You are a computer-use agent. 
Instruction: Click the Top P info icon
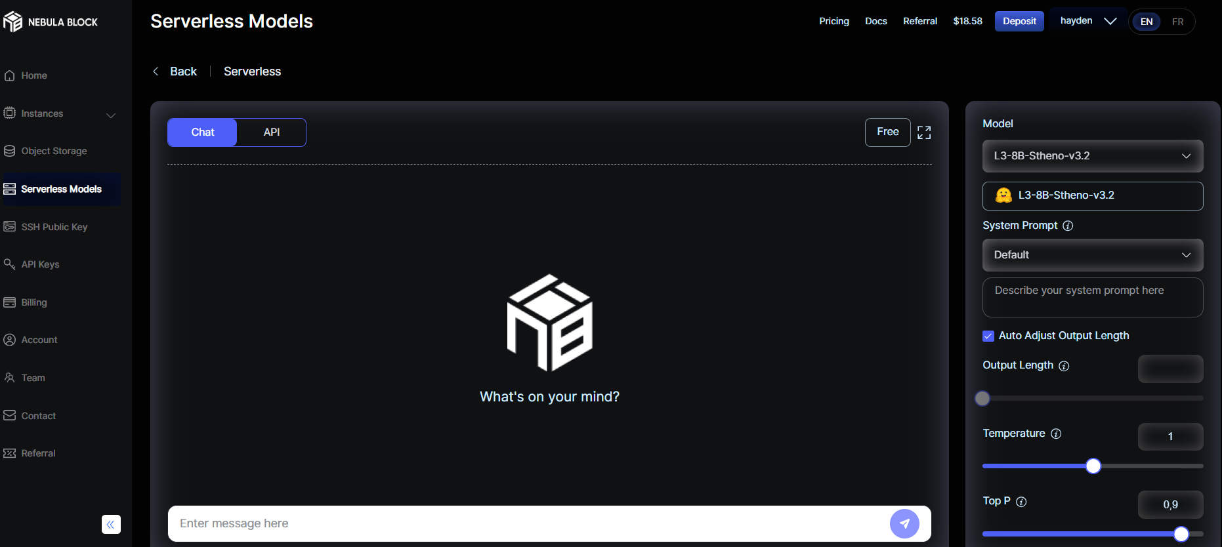click(x=1021, y=502)
